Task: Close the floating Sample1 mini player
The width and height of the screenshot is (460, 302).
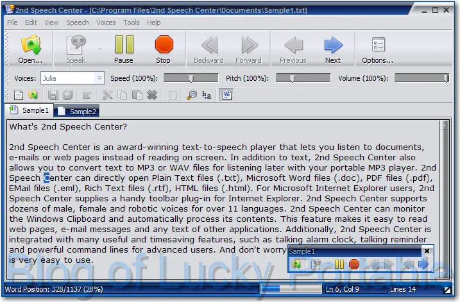Action: [427, 251]
